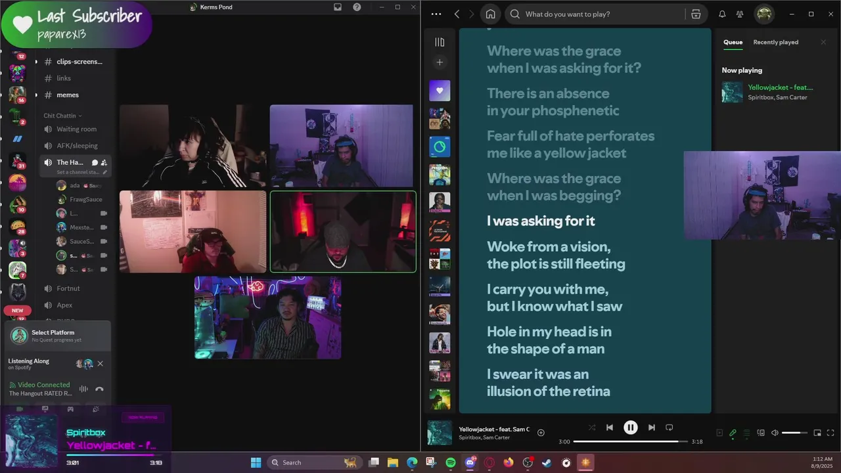The width and height of the screenshot is (841, 473).
Task: Open chat for The Hangout voice channel
Action: point(95,162)
